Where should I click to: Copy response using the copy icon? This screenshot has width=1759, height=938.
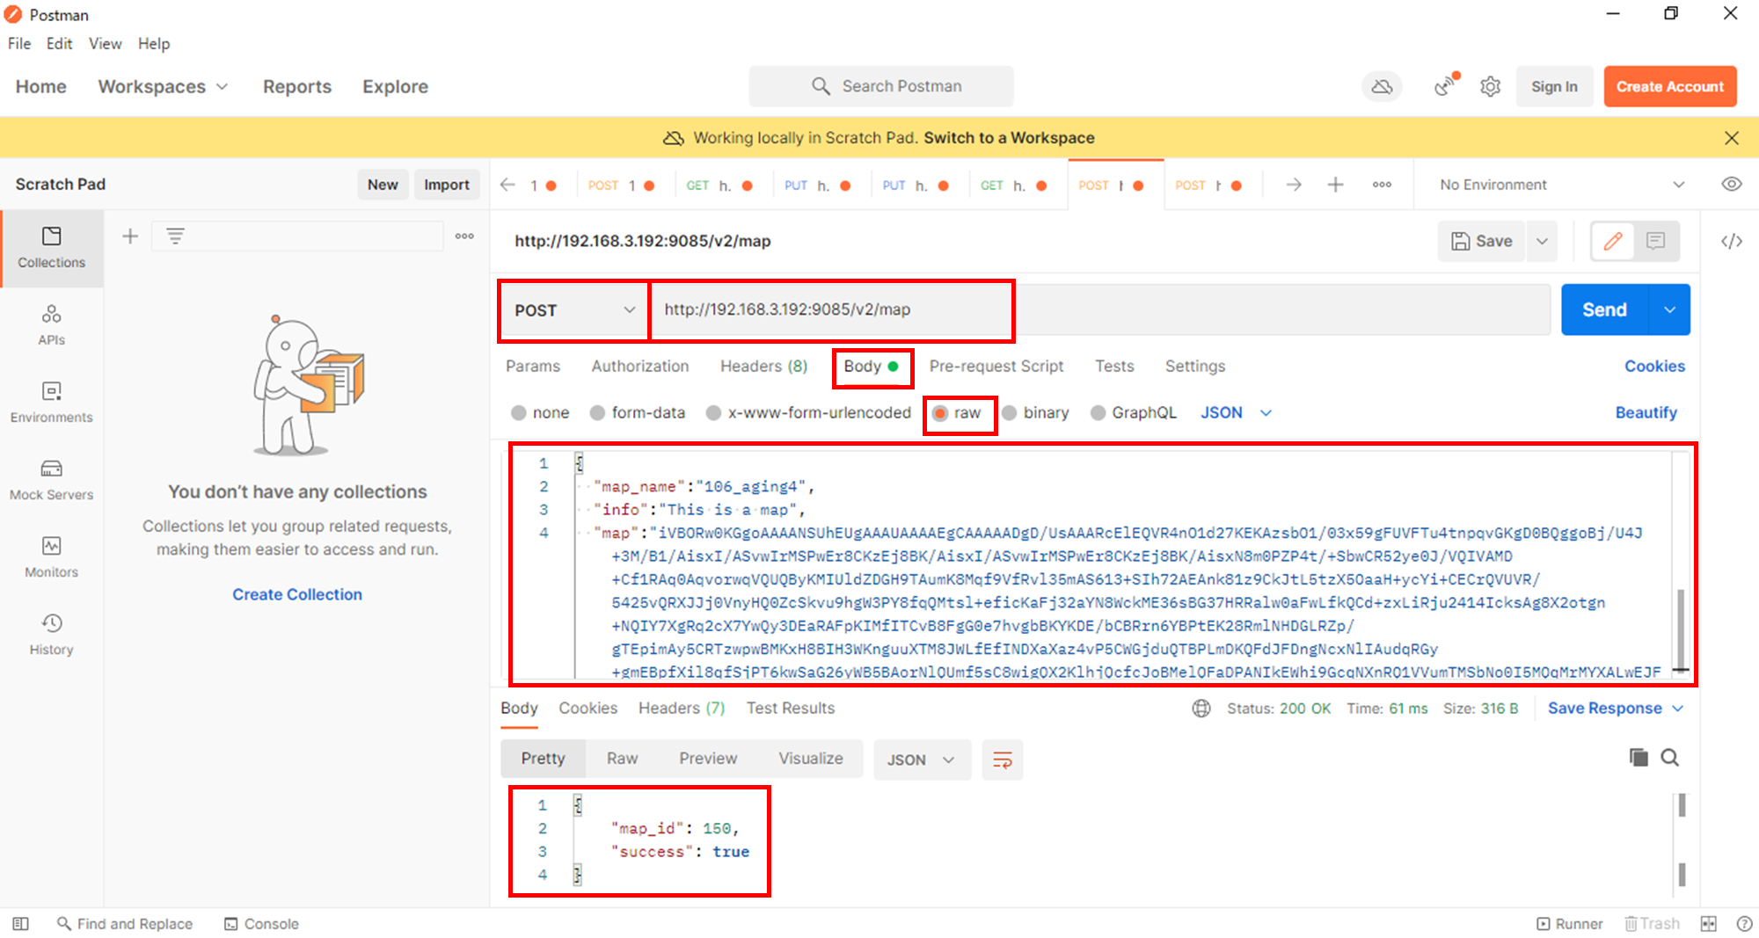tap(1638, 758)
